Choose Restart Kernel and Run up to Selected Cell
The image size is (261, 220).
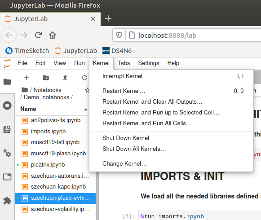pyautogui.click(x=171, y=113)
